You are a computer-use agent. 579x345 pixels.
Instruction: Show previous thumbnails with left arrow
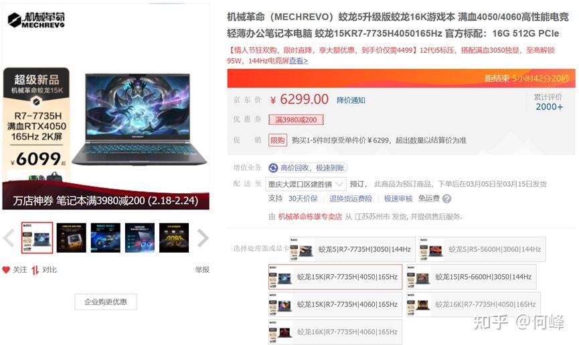9,237
